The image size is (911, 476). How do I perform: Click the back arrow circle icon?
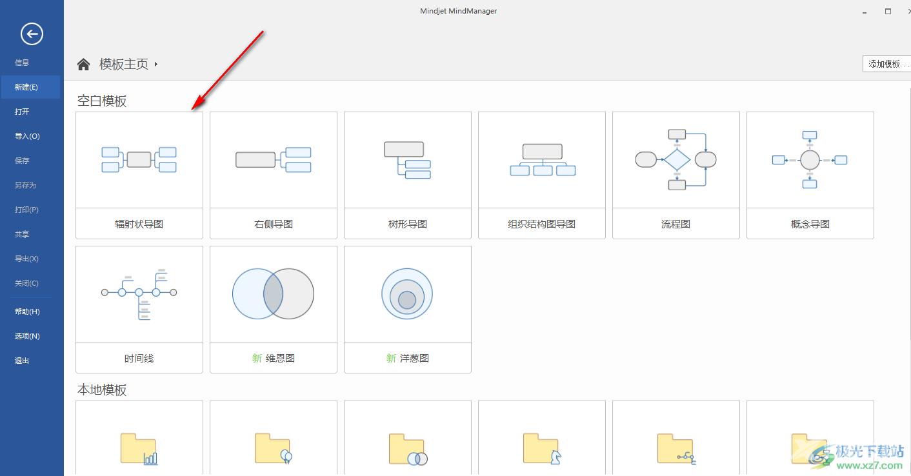pos(32,34)
